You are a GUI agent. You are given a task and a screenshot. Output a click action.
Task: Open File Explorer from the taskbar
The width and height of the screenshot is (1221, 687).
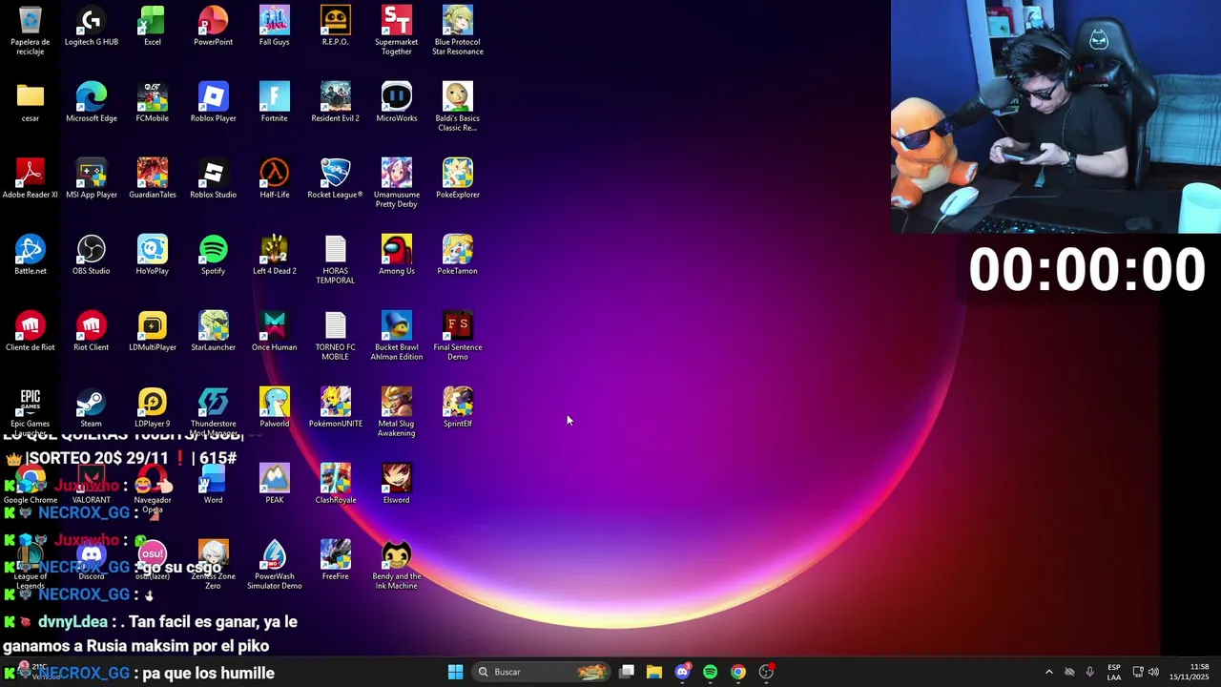[654, 672]
